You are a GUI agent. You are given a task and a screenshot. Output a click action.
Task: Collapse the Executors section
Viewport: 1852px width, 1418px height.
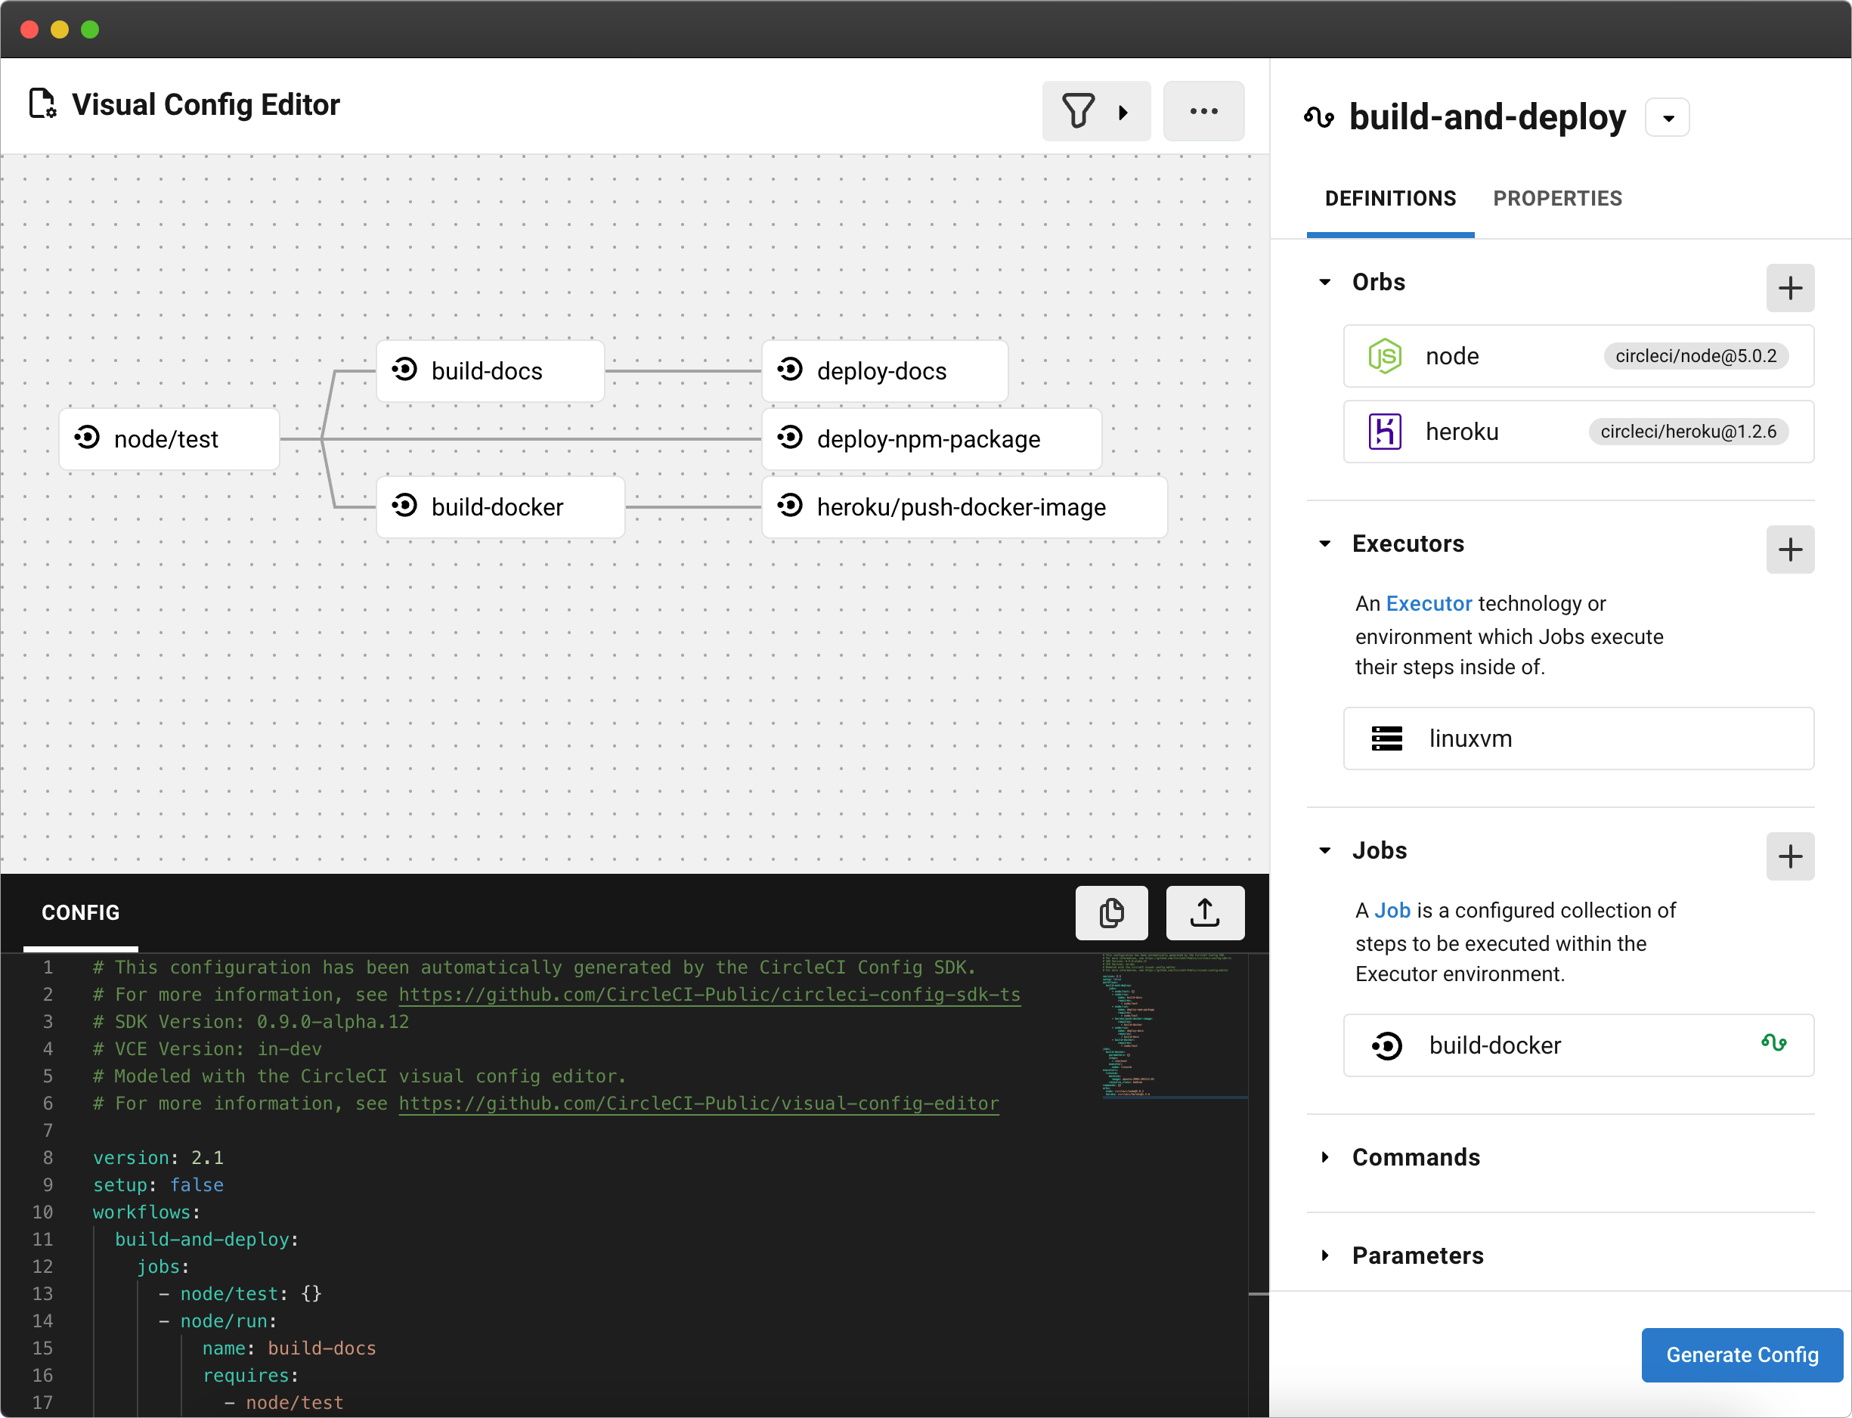1324,543
